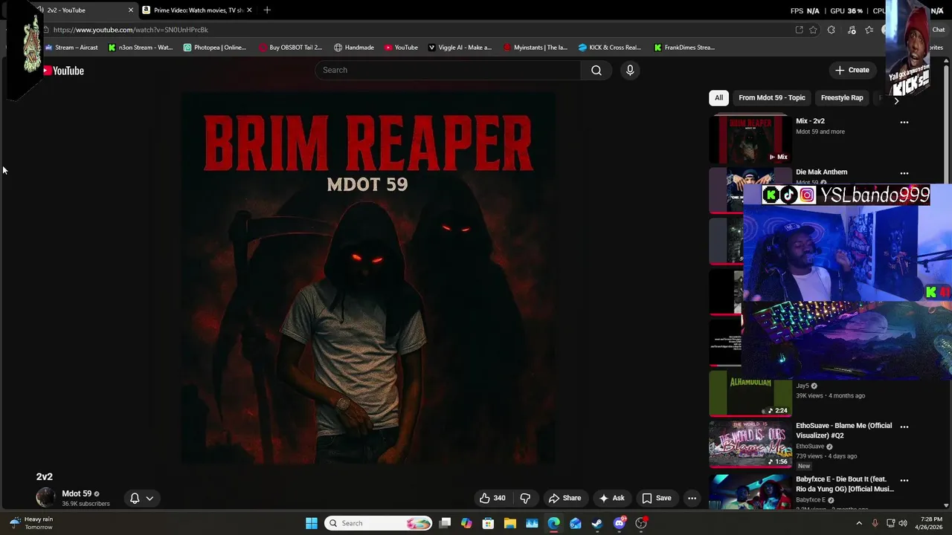Open options for Babyfxce E Die Bout It
The width and height of the screenshot is (952, 535).
pyautogui.click(x=904, y=481)
